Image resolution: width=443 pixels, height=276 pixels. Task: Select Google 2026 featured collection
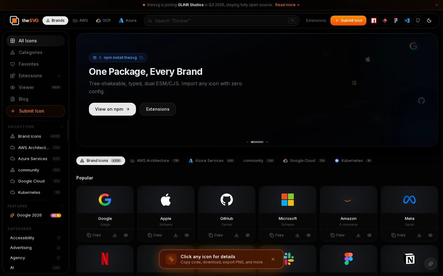click(x=36, y=215)
